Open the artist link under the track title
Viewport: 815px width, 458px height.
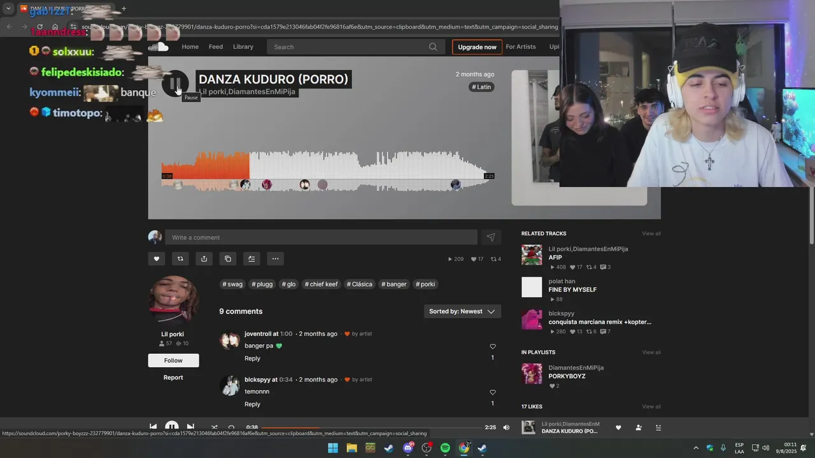pos(247,92)
